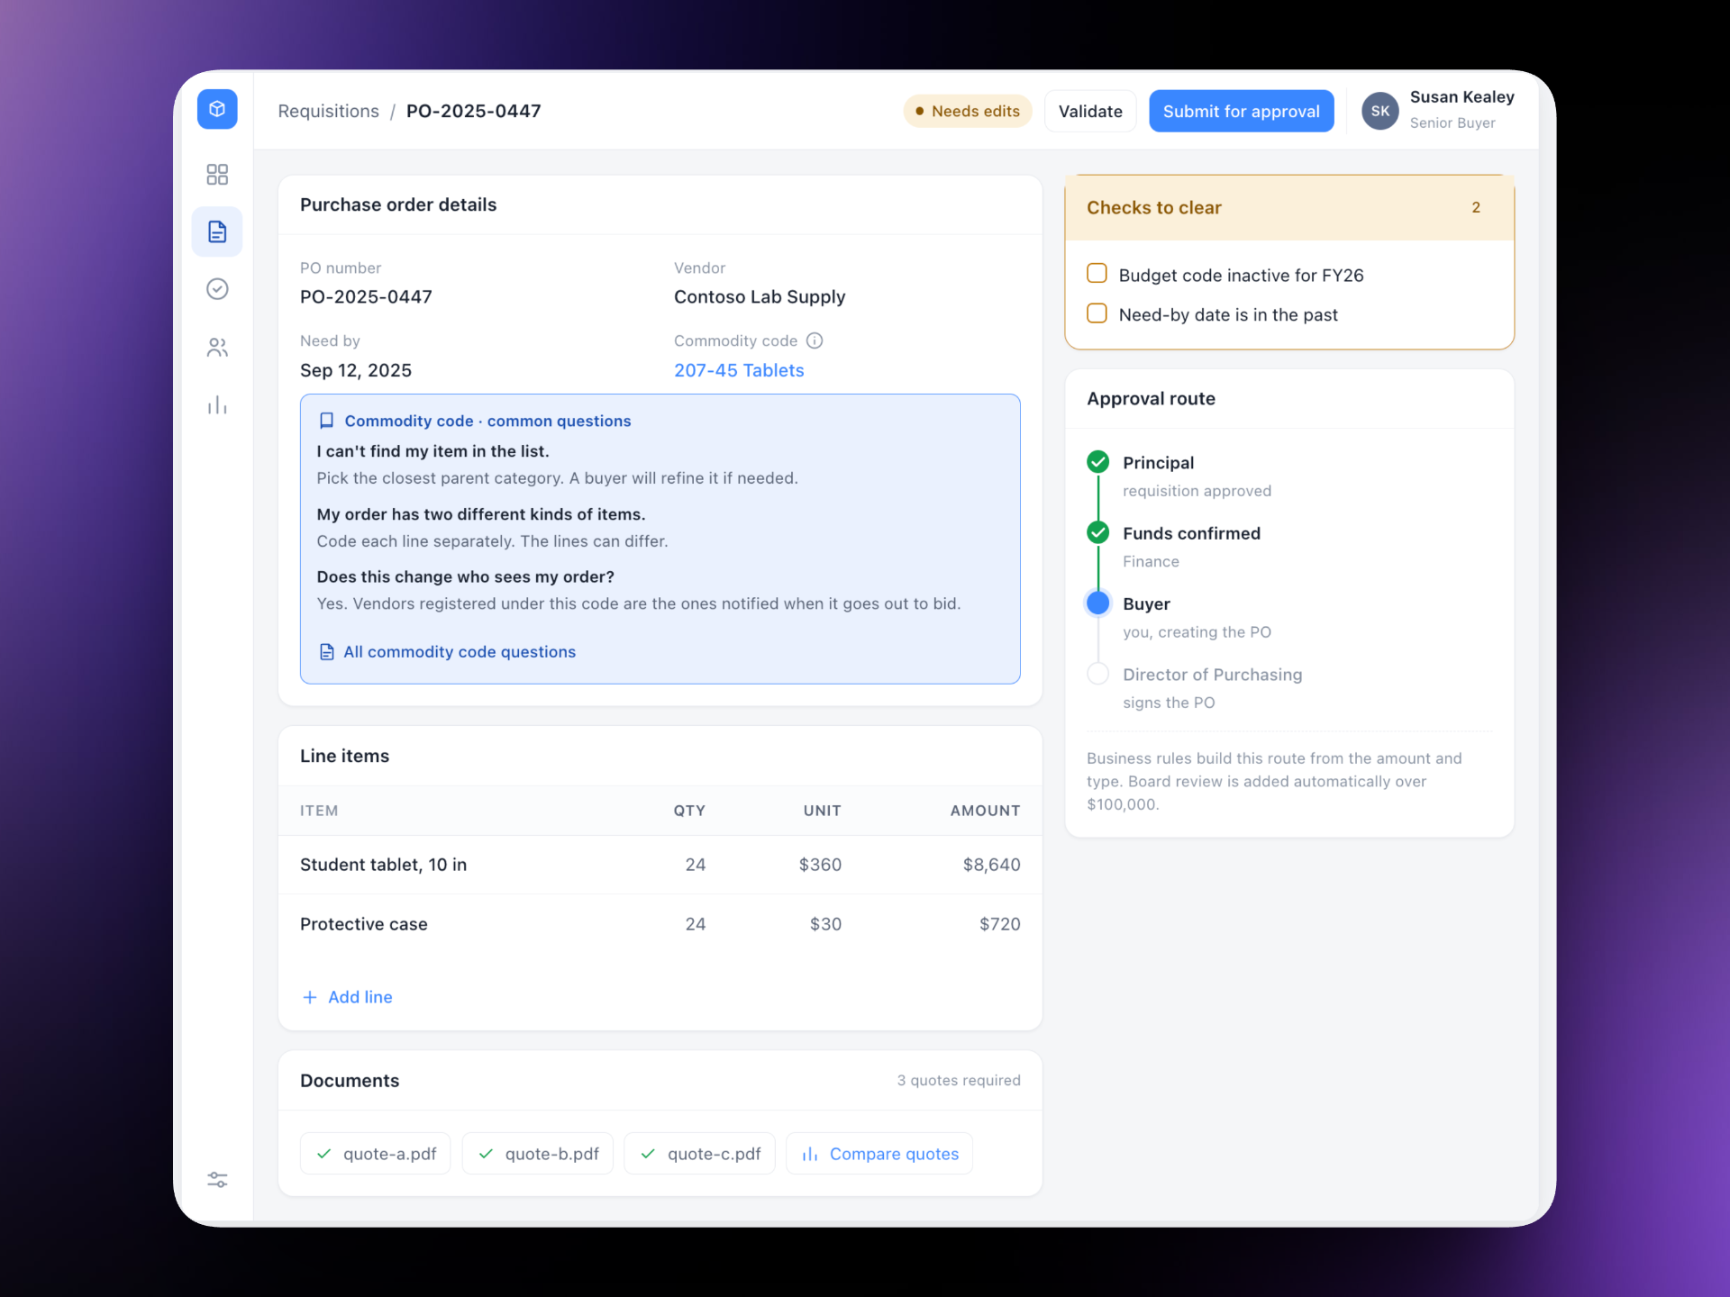The width and height of the screenshot is (1730, 1297).
Task: Open the approvals checkmark circle sidebar icon
Action: tap(217, 289)
